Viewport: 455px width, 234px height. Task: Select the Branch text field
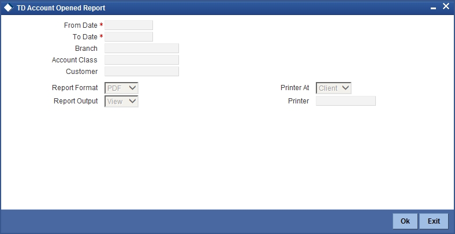click(x=141, y=49)
